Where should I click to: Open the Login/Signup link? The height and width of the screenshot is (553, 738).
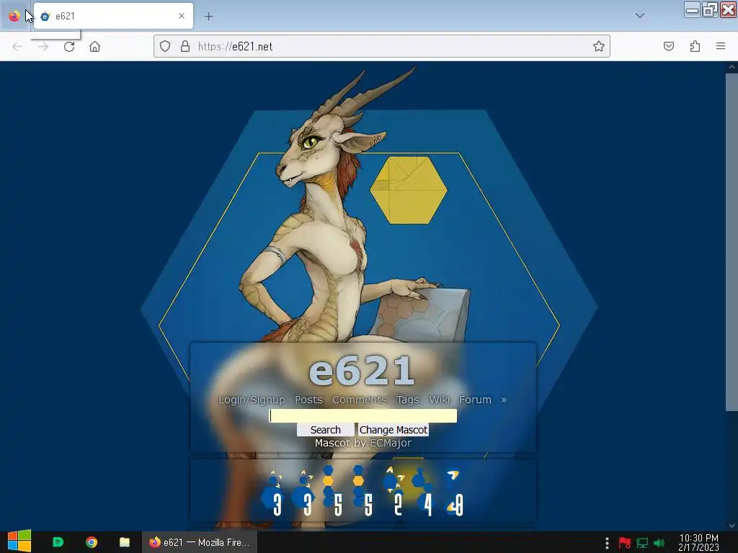pyautogui.click(x=252, y=400)
